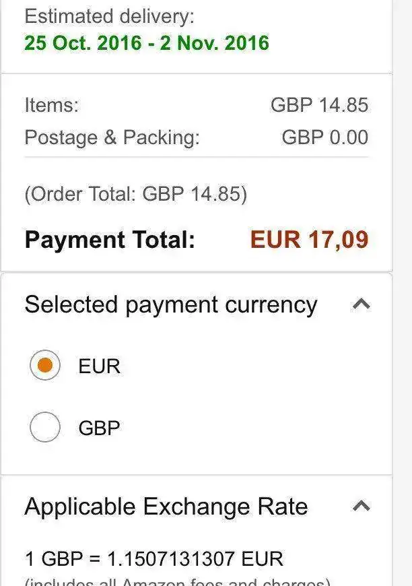The image size is (412, 586).
Task: Click the 1 GBP = 1.1507131307 EUR rate
Action: pyautogui.click(x=153, y=558)
